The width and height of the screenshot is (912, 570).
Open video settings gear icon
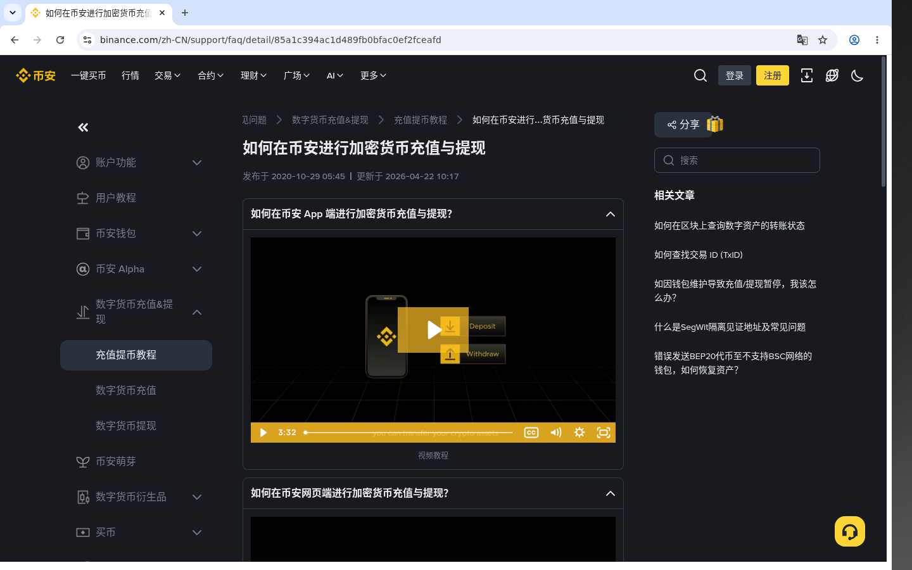coord(579,433)
